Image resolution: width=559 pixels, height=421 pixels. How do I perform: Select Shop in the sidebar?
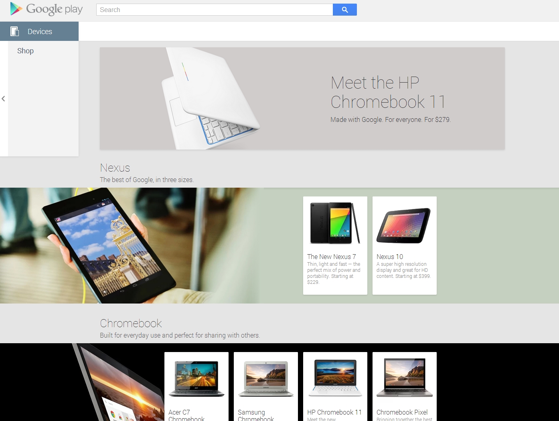click(25, 51)
